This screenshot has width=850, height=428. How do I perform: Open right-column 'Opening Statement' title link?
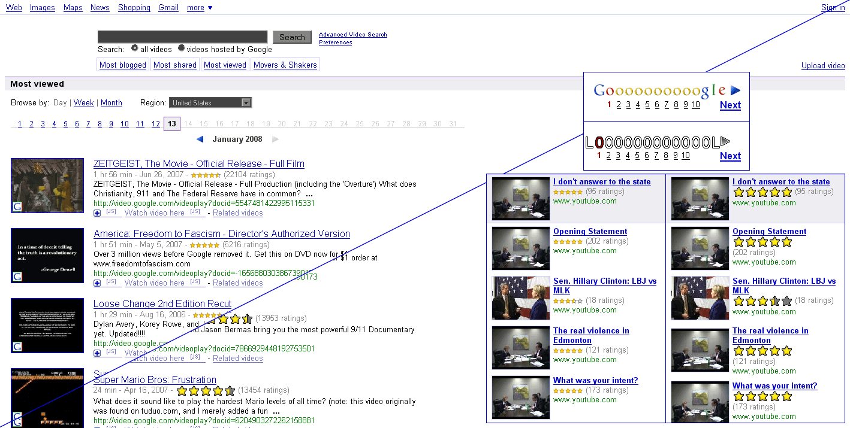[x=770, y=232]
